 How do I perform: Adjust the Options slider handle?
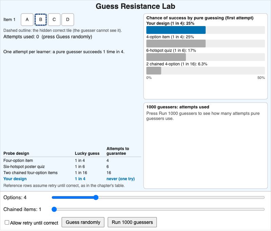click(96, 197)
